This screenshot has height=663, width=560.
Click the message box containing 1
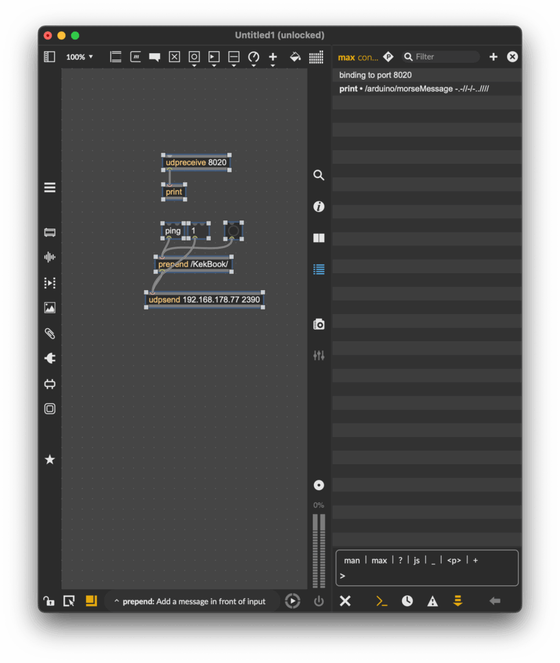[x=198, y=231]
